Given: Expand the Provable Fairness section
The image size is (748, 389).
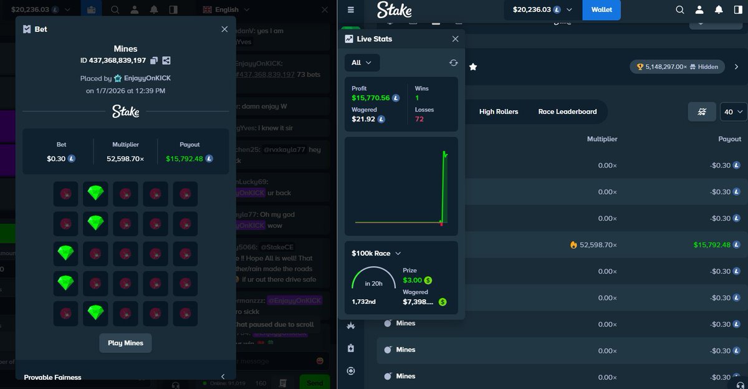Looking at the screenshot, I should [125, 377].
